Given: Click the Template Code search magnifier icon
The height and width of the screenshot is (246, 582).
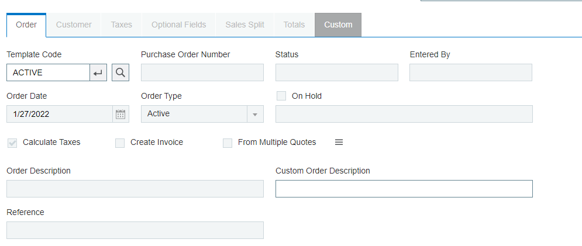Looking at the screenshot, I should pos(120,72).
